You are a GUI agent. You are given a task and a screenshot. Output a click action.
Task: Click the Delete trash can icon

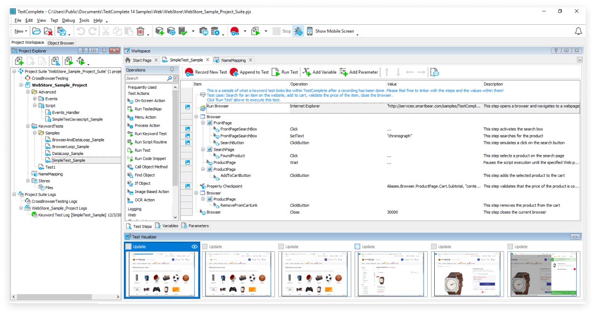click(141, 31)
